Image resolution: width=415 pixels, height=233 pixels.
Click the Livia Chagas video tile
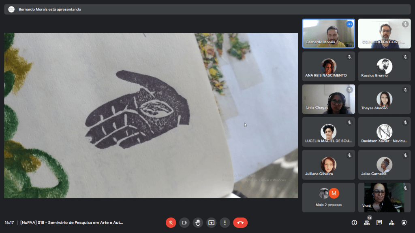(328, 99)
